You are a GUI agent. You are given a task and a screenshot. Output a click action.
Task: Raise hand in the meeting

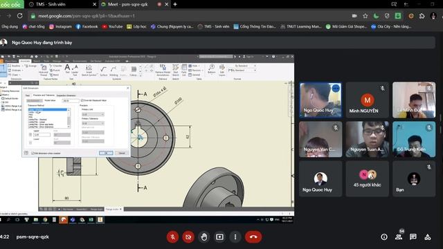pyautogui.click(x=204, y=237)
